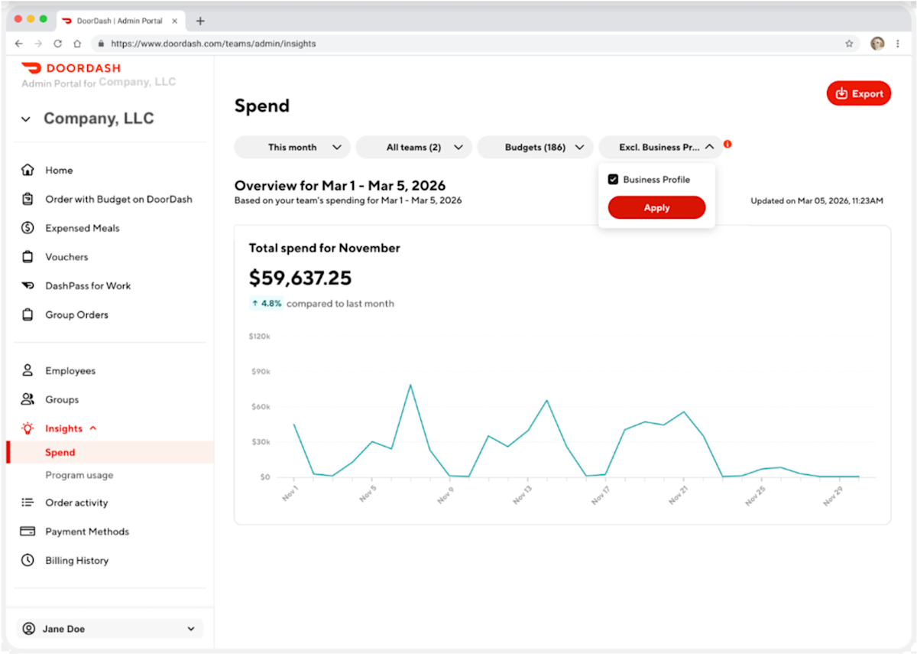
Task: Open the Budgets (186) dropdown
Action: (535, 147)
